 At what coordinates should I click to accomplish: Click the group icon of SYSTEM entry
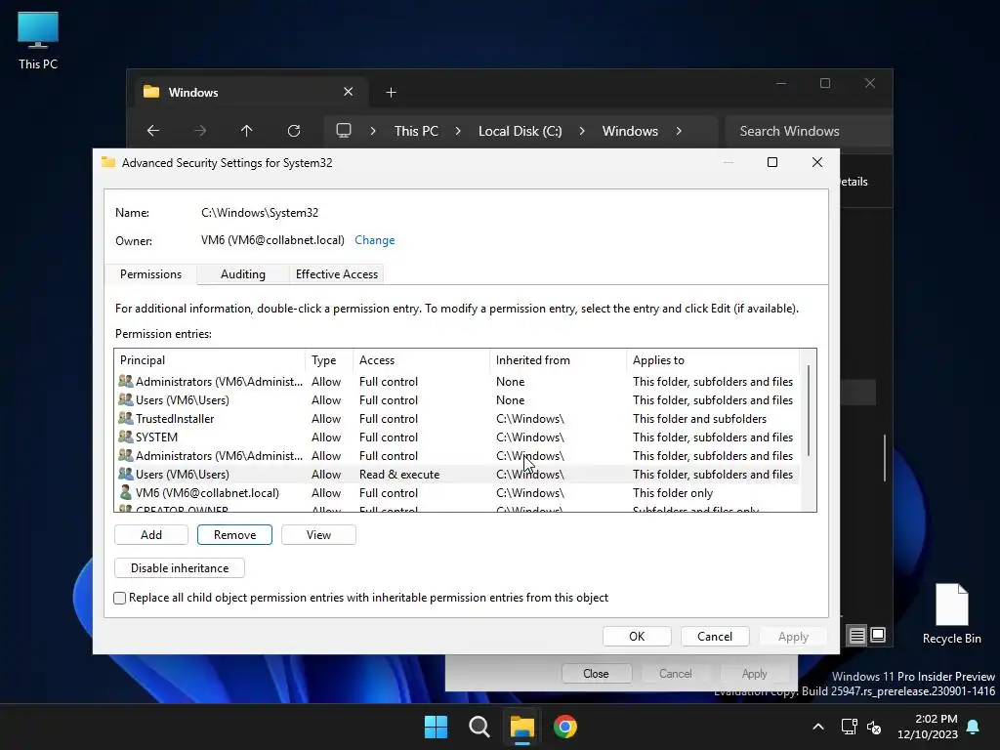pyautogui.click(x=126, y=437)
